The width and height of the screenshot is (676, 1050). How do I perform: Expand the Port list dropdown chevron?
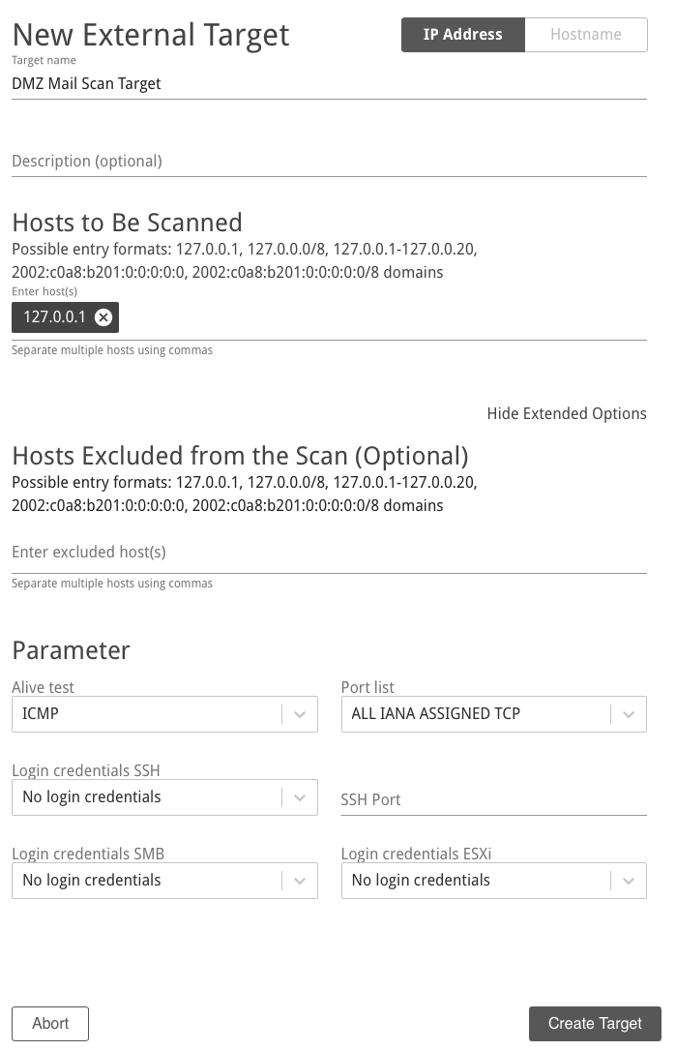pos(629,714)
